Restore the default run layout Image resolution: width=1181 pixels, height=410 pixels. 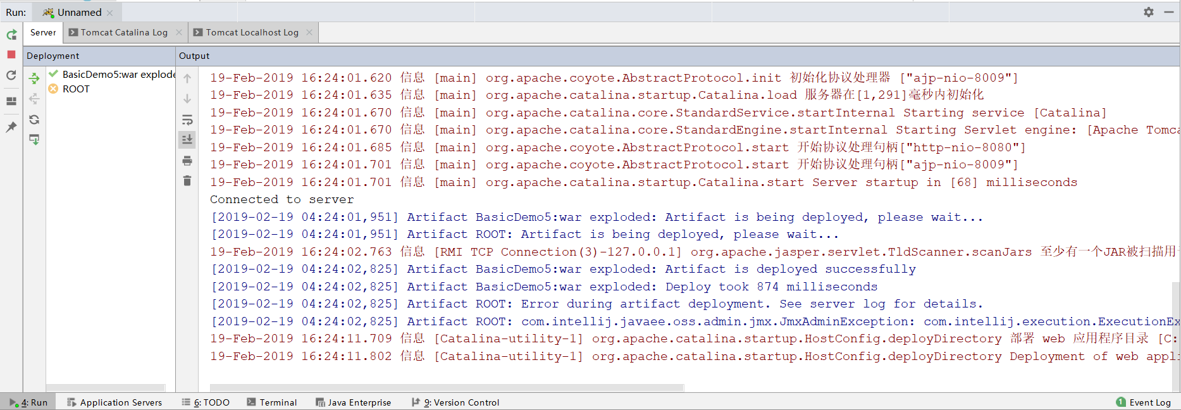(11, 101)
